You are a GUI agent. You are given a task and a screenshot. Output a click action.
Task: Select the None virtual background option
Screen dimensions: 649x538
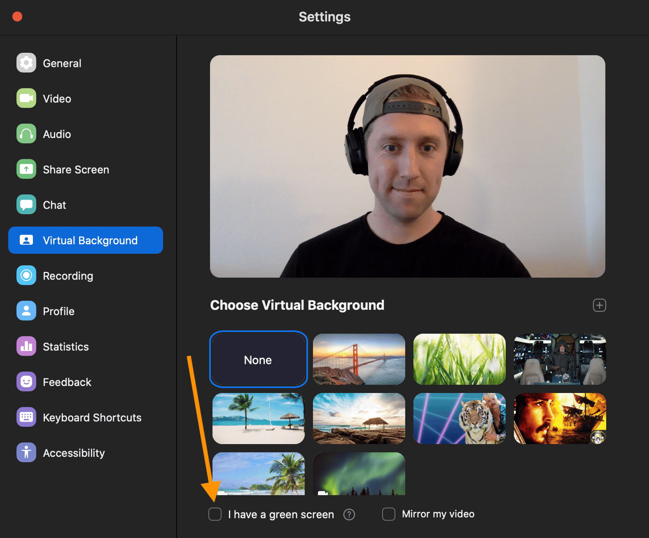point(258,359)
